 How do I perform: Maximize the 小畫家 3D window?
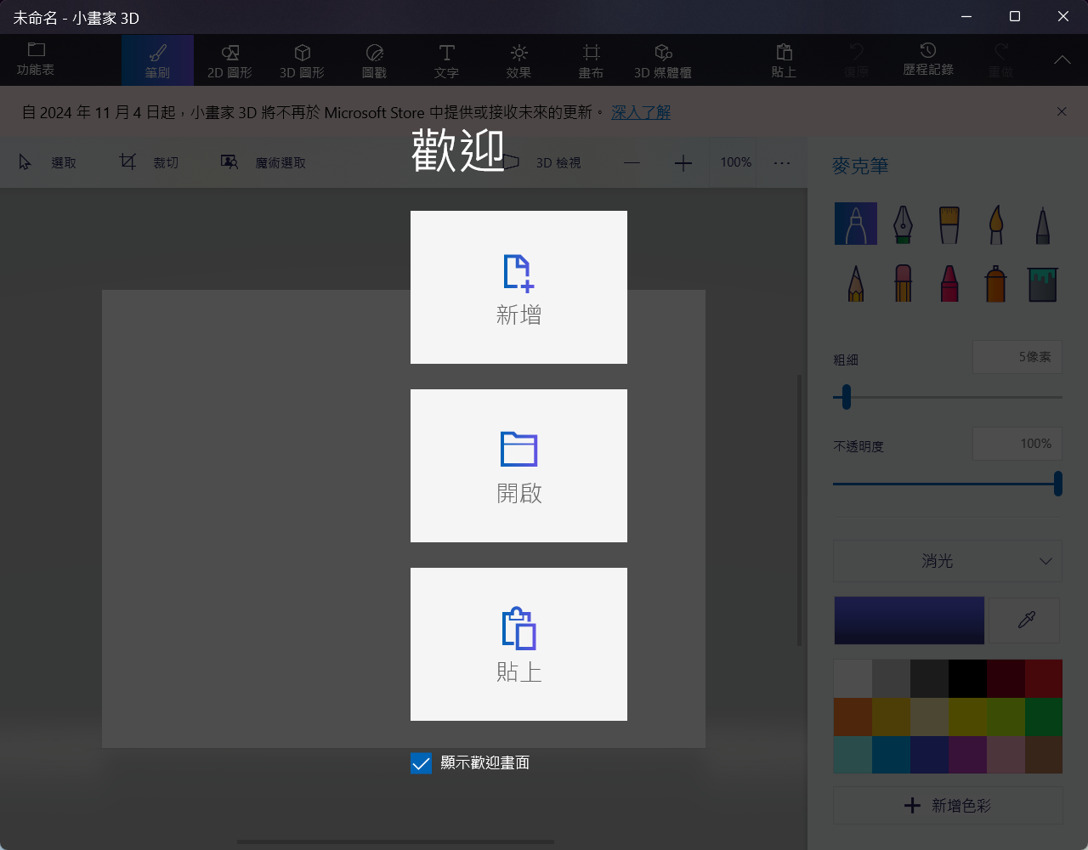(x=1015, y=17)
